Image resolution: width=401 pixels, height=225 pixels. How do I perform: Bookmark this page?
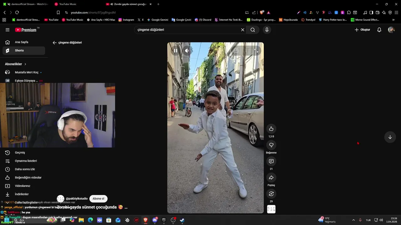pyautogui.click(x=58, y=12)
